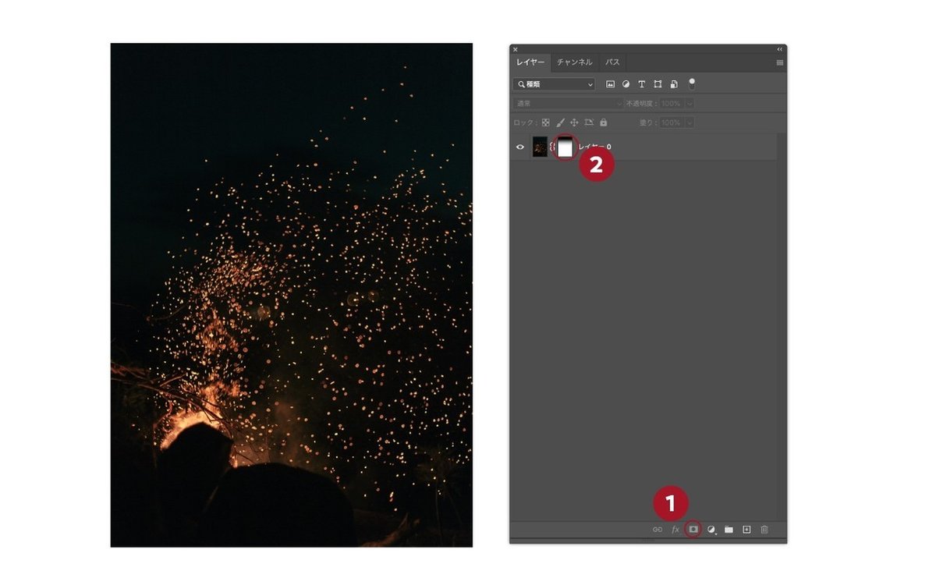Image resolution: width=936 pixels, height=585 pixels.
Task: Create new fill or adjustment layer
Action: coord(711,530)
